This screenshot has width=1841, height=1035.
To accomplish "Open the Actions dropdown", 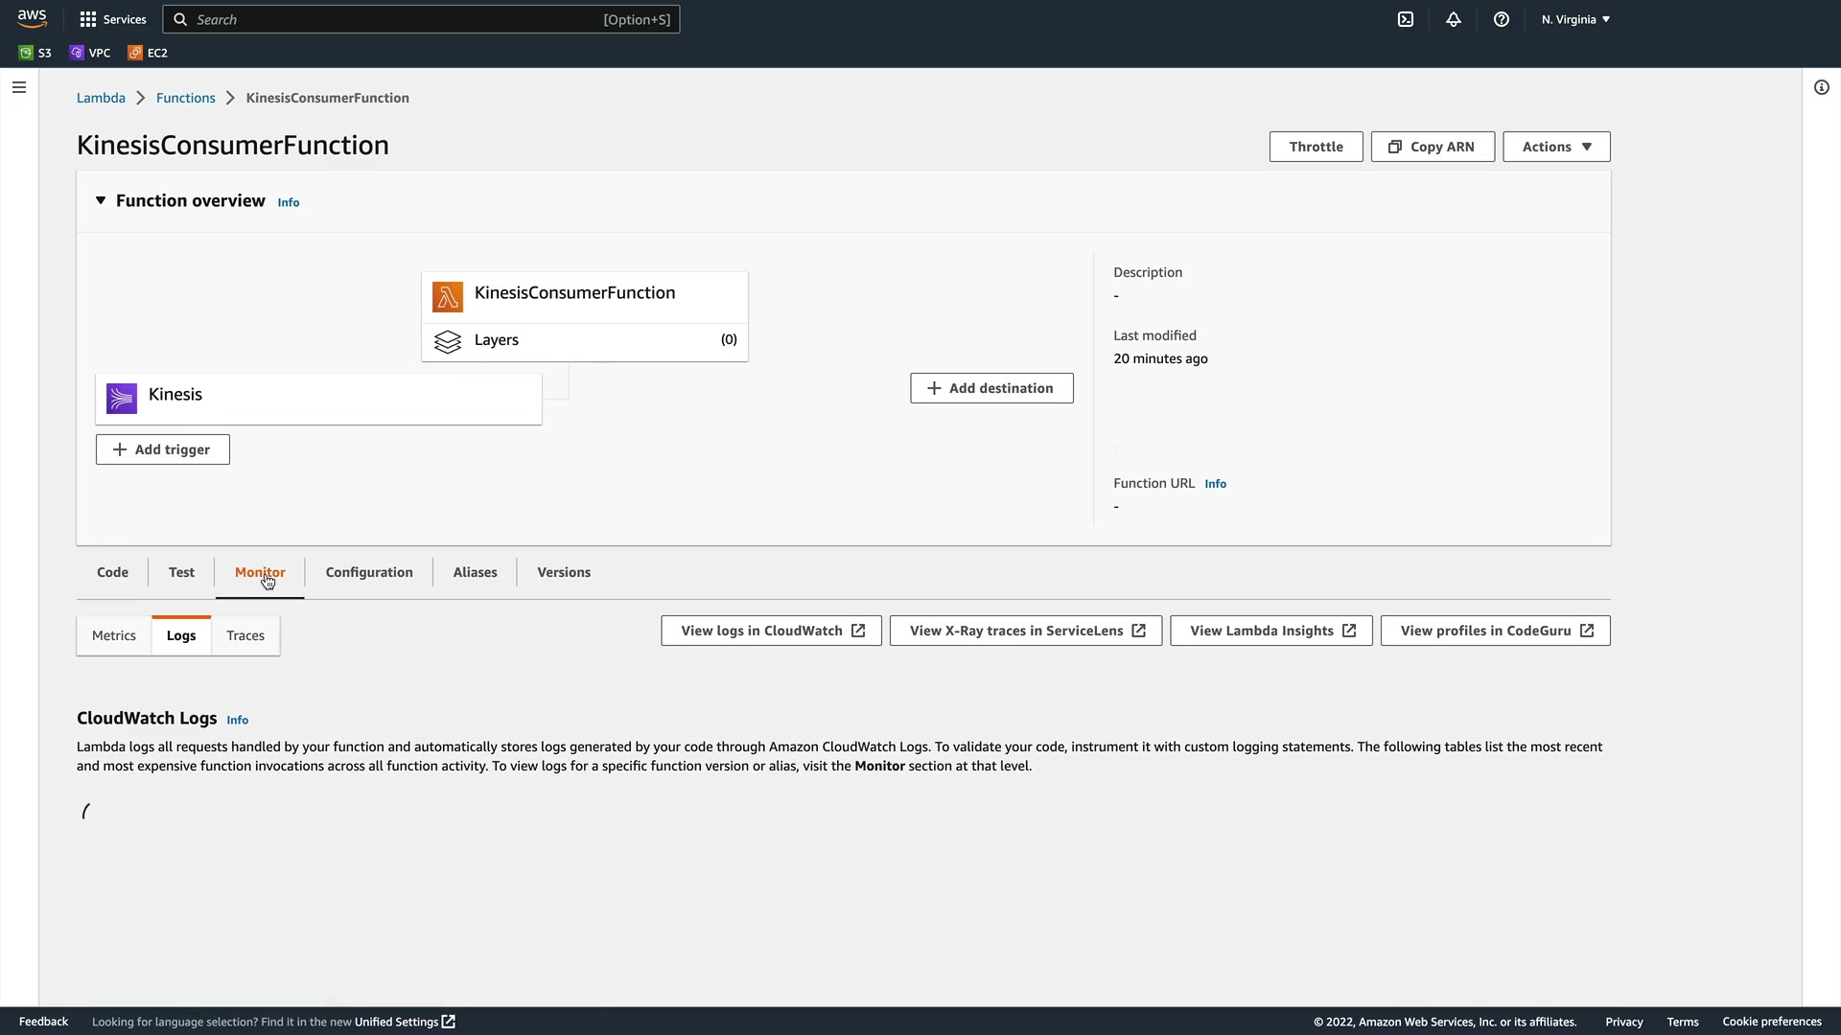I will pyautogui.click(x=1555, y=147).
